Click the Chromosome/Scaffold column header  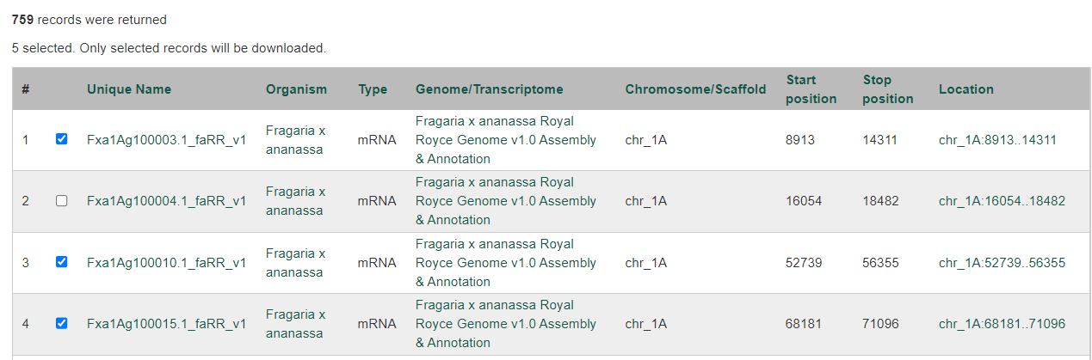[695, 89]
